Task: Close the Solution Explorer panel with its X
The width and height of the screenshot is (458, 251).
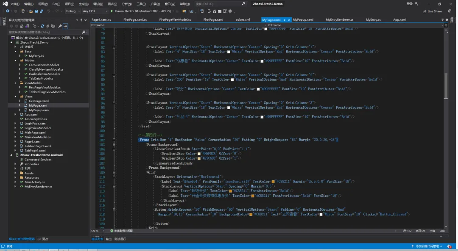Action: (85, 20)
